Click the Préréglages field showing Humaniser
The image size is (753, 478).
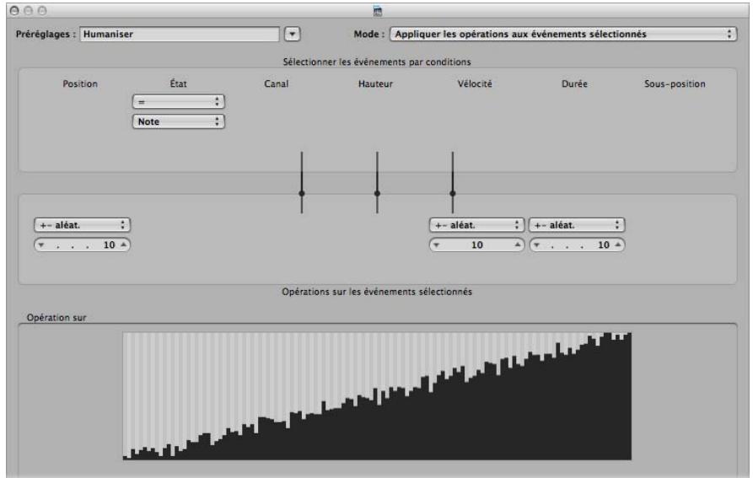click(x=179, y=34)
